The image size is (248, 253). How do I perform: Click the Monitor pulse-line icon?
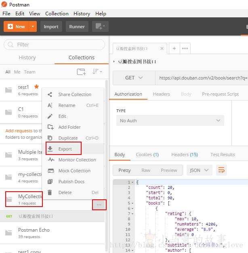51,159
